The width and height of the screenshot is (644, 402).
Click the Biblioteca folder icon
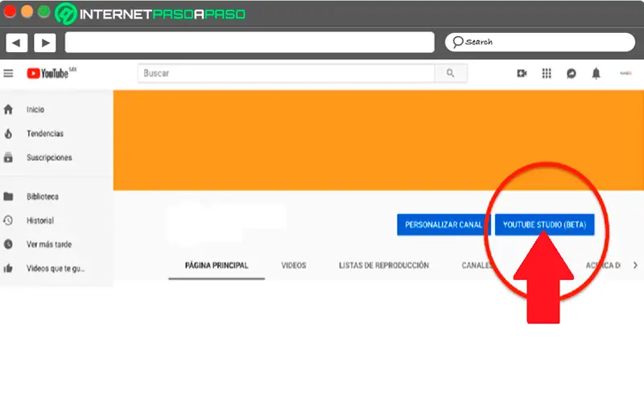coord(8,196)
